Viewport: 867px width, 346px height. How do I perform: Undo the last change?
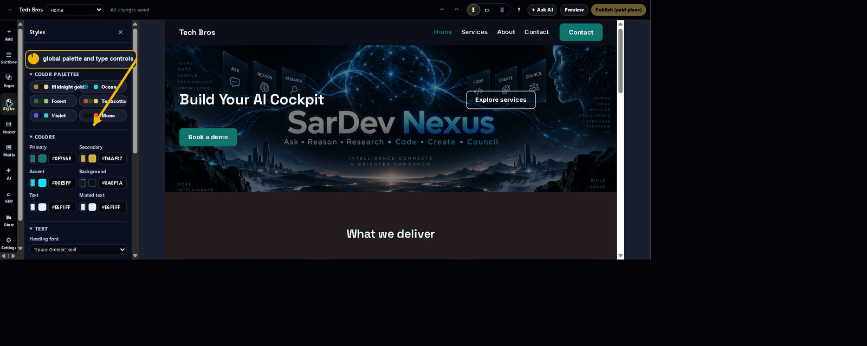point(442,10)
